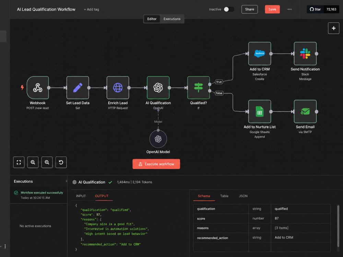The width and height of the screenshot is (343, 257).
Task: Click the green success check beside Workflow executed
Action: point(16,193)
